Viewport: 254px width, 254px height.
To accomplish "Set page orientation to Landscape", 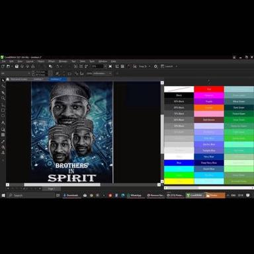I will click(69, 73).
